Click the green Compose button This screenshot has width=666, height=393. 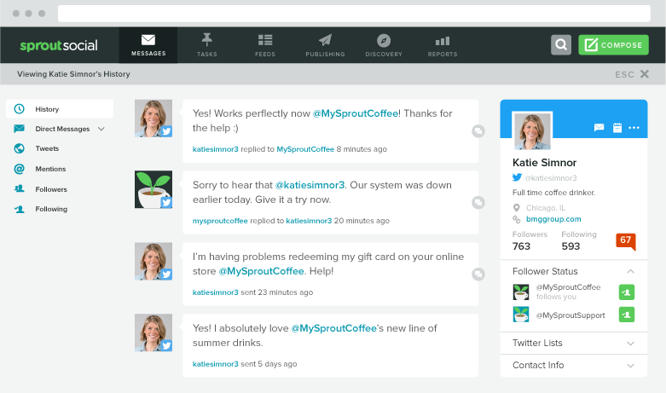[613, 44]
